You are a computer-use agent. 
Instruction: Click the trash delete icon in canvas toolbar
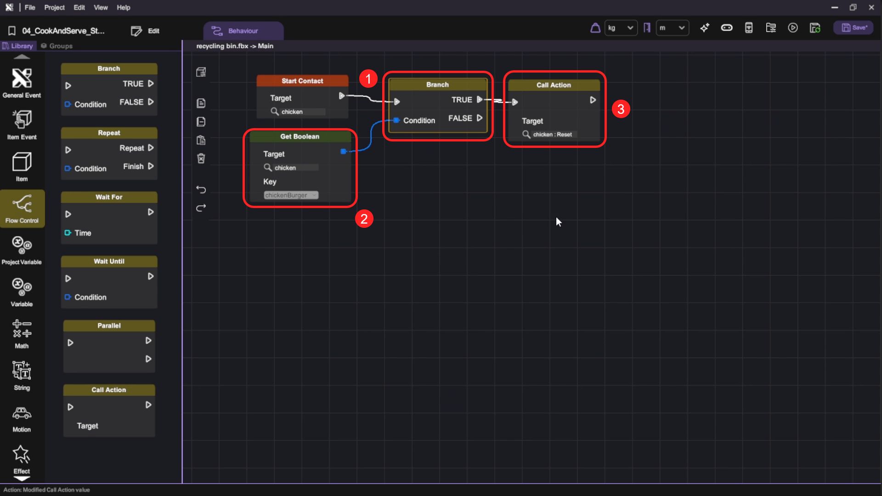tap(201, 158)
